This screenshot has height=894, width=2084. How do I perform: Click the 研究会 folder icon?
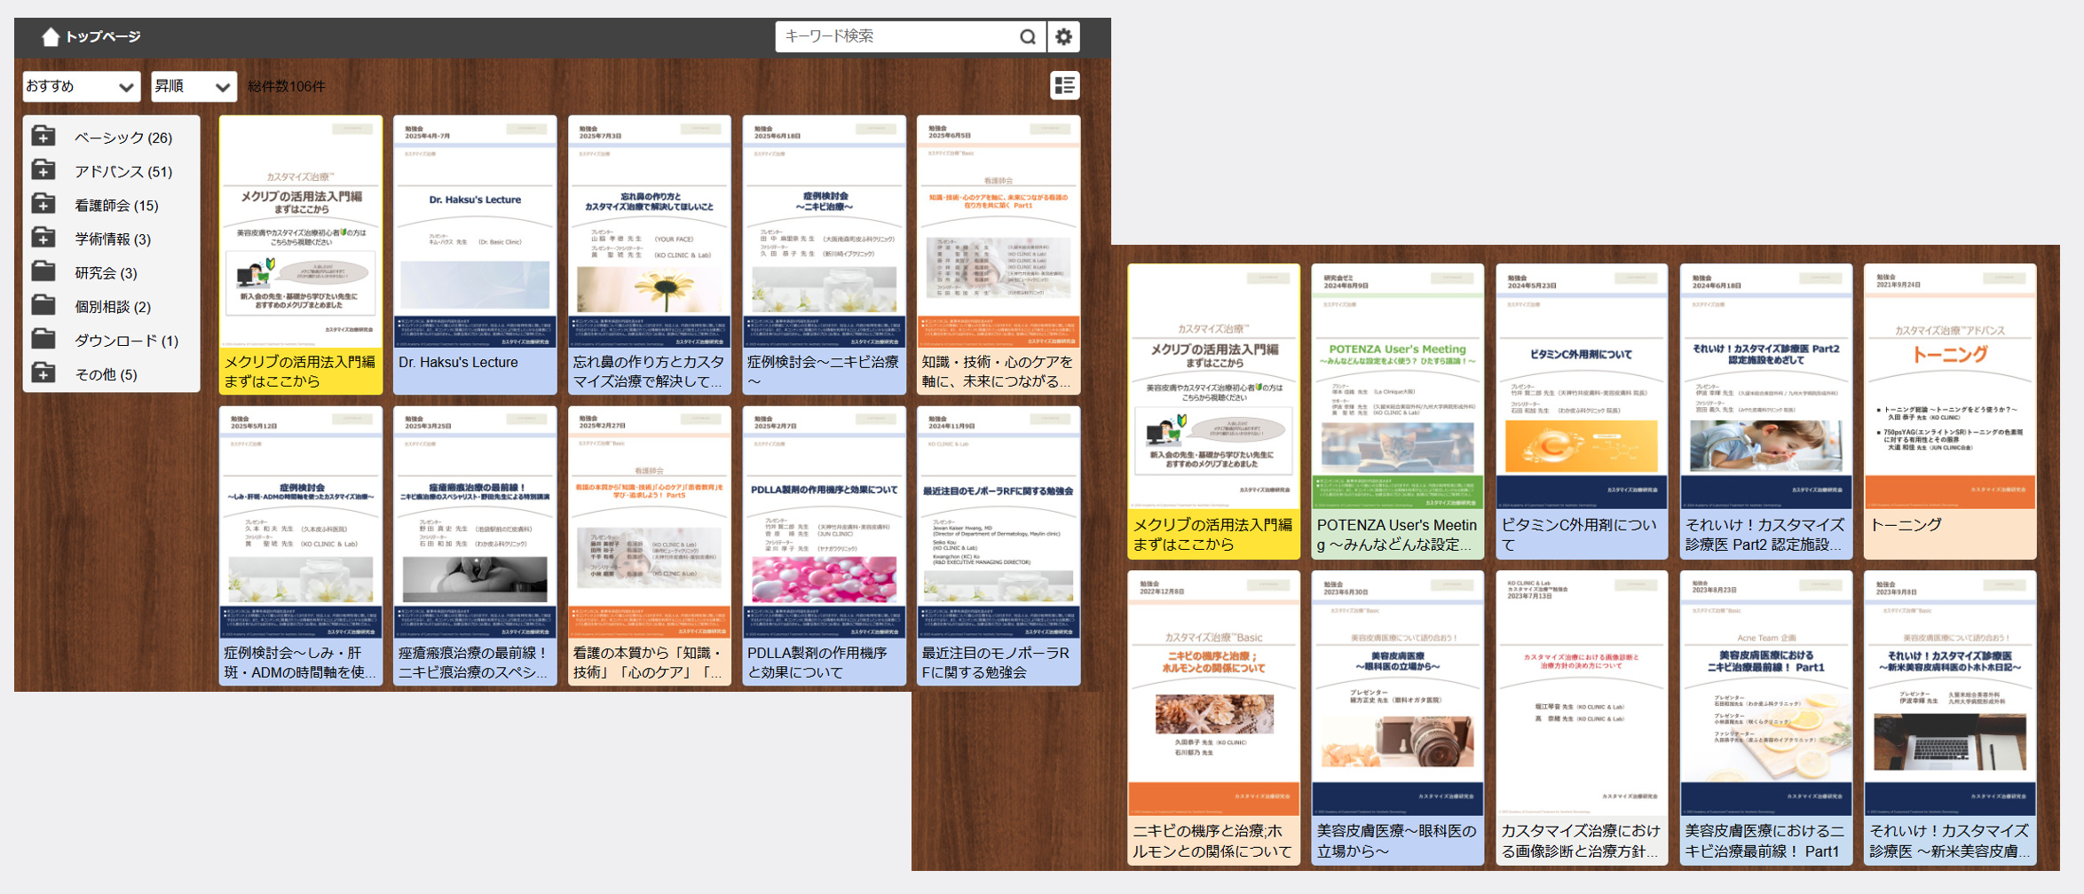[43, 271]
